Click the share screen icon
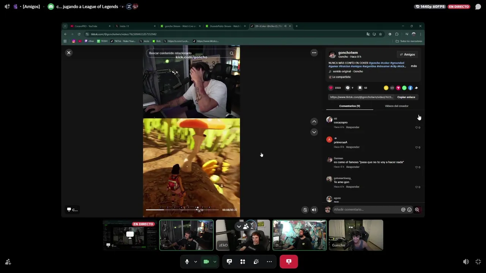 tap(229, 262)
